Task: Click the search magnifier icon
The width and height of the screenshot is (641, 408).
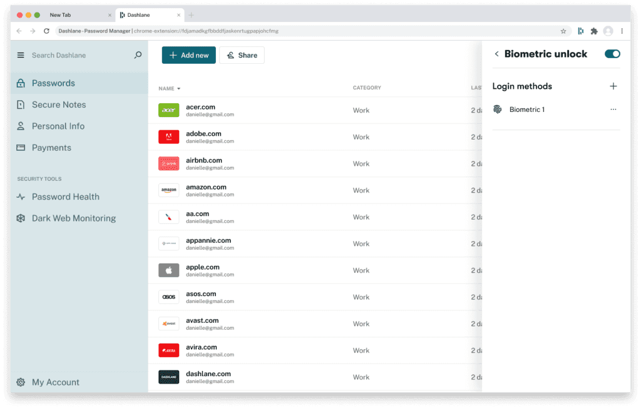Action: pos(138,55)
